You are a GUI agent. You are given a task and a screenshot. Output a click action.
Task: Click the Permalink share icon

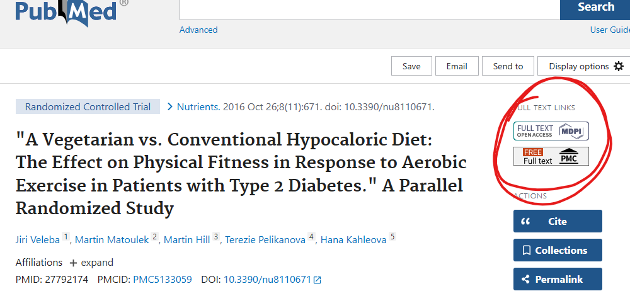[x=525, y=279]
